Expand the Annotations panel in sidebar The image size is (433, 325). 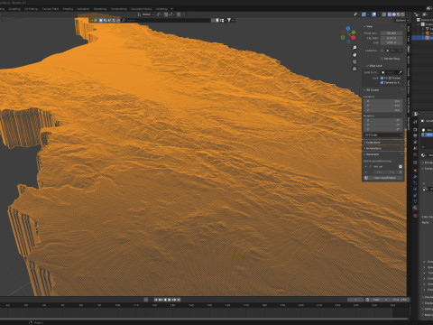[382, 148]
